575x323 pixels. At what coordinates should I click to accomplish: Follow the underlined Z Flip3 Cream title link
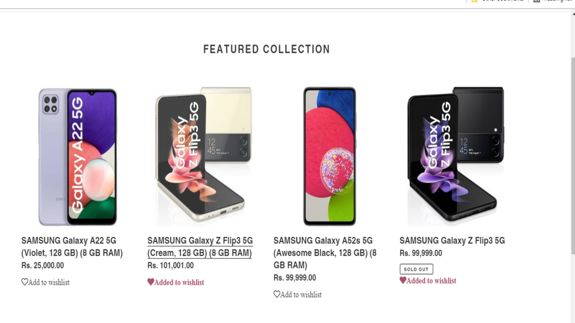200,247
